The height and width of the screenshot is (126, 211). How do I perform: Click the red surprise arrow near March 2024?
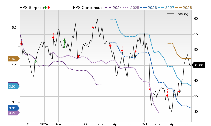[x=53, y=36]
